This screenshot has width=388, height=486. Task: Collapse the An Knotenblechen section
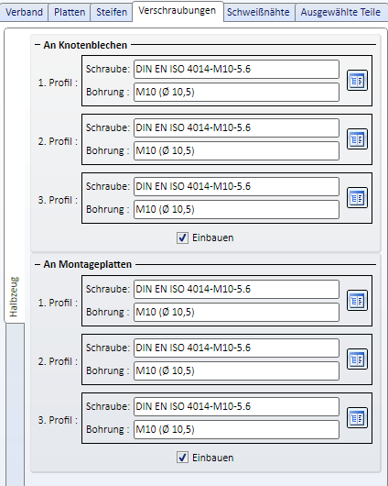pos(38,45)
